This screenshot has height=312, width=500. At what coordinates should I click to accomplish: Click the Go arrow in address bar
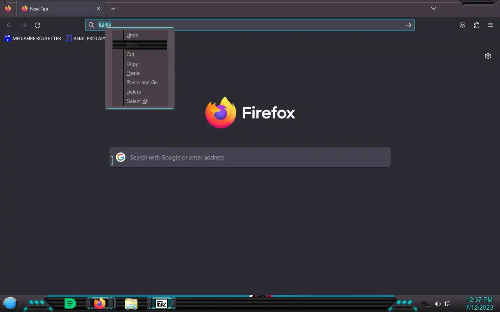click(408, 25)
